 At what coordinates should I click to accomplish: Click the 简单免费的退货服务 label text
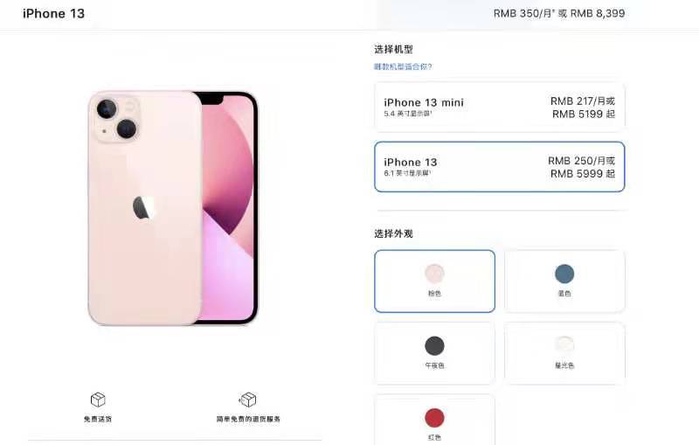[x=248, y=419]
